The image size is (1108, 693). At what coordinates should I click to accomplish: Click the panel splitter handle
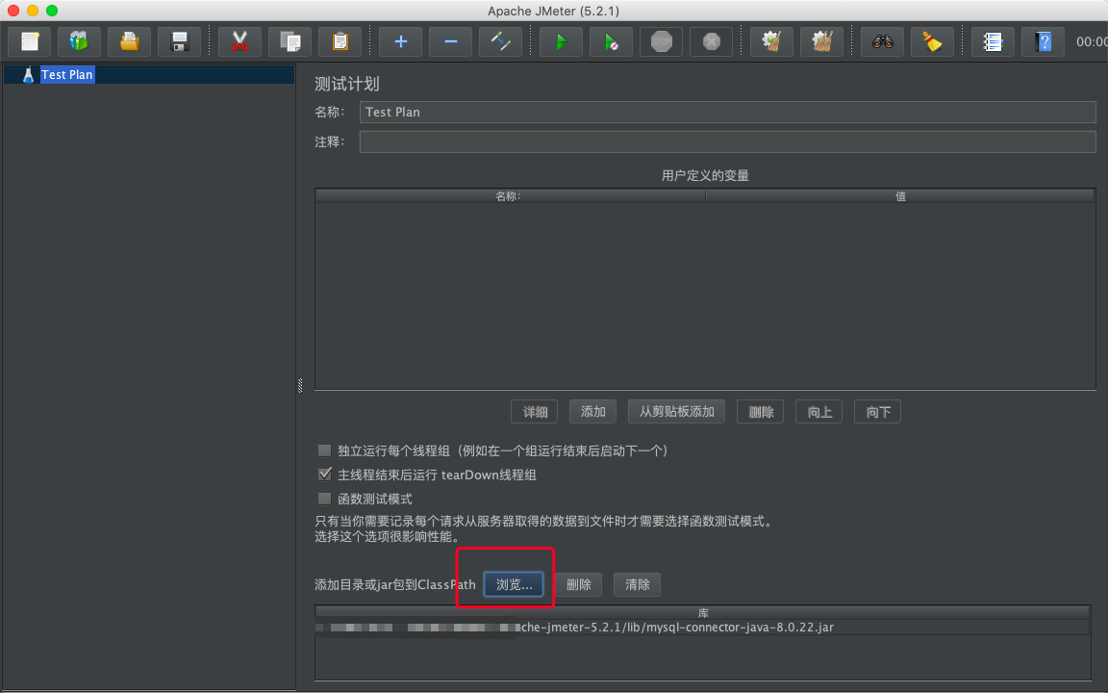[300, 385]
